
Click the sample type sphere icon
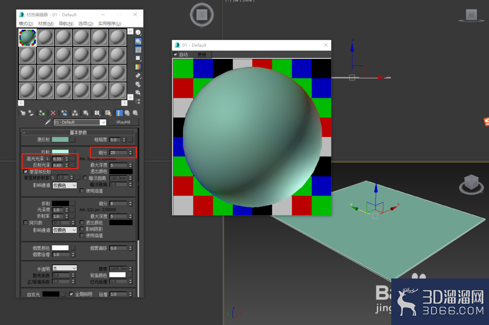coord(138,32)
